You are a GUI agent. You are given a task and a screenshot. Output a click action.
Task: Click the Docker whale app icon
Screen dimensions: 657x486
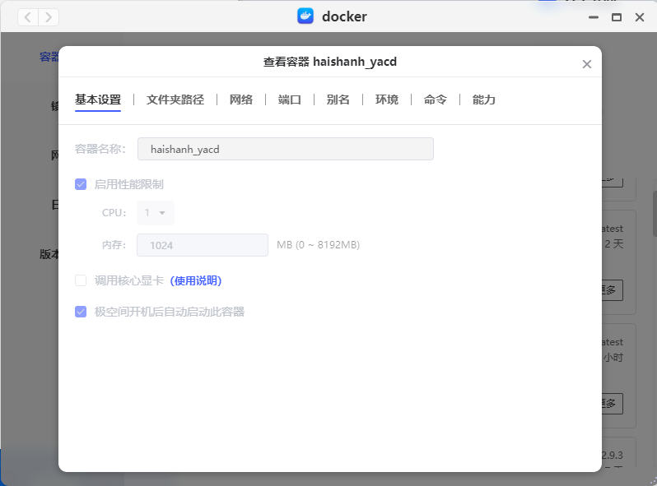click(305, 16)
